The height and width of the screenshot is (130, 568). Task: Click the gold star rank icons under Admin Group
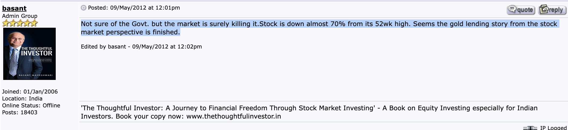click(20, 23)
